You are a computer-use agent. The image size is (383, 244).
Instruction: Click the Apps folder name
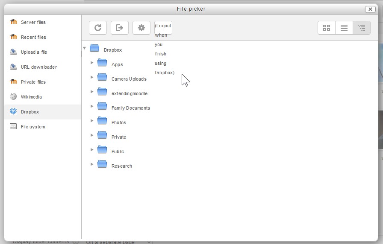pyautogui.click(x=117, y=64)
